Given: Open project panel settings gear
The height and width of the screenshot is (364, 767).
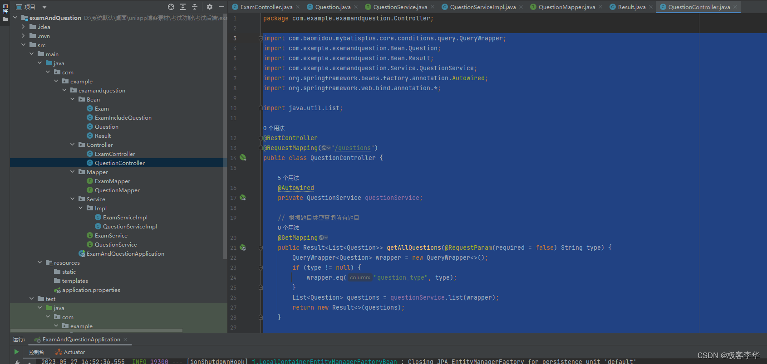Looking at the screenshot, I should (x=209, y=7).
